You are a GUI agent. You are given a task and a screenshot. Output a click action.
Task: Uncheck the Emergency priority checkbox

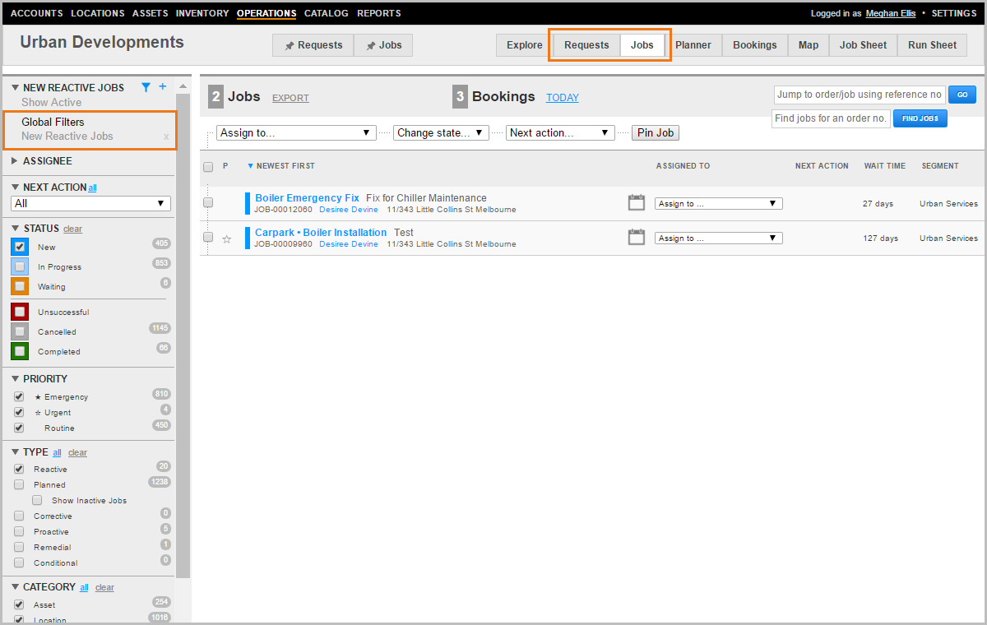(x=19, y=396)
